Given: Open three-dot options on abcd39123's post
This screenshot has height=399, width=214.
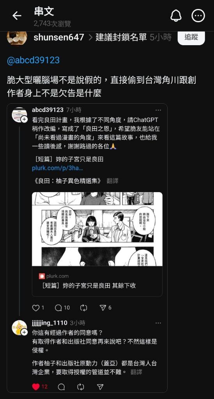Looking at the screenshot, I should (158, 110).
